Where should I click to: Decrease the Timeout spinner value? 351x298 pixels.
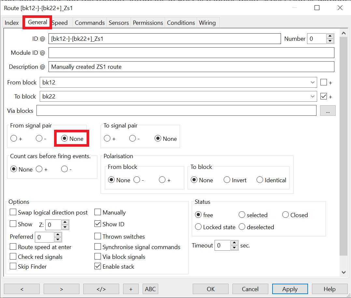point(234,248)
